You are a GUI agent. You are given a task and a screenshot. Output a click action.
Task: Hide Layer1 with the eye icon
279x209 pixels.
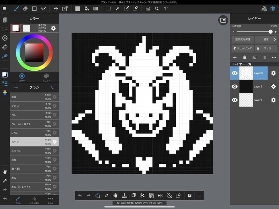point(235,100)
